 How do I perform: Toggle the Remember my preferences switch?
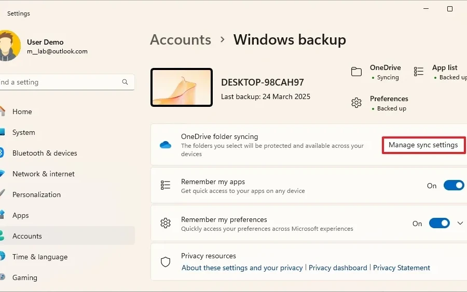pos(439,223)
